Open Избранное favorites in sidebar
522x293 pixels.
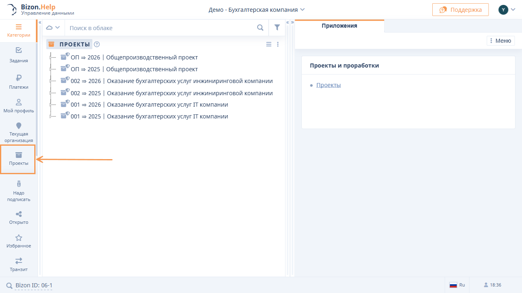pyautogui.click(x=18, y=241)
